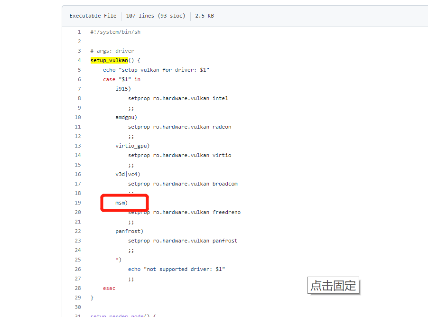This screenshot has height=317, width=428.
Task: Click the virtio_gpu) case label
Action: tap(131, 146)
